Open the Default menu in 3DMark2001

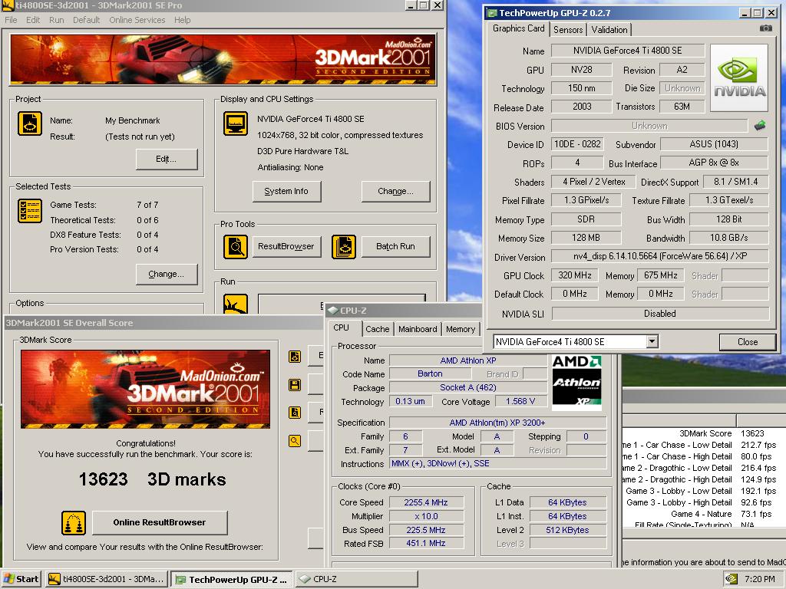coord(86,20)
